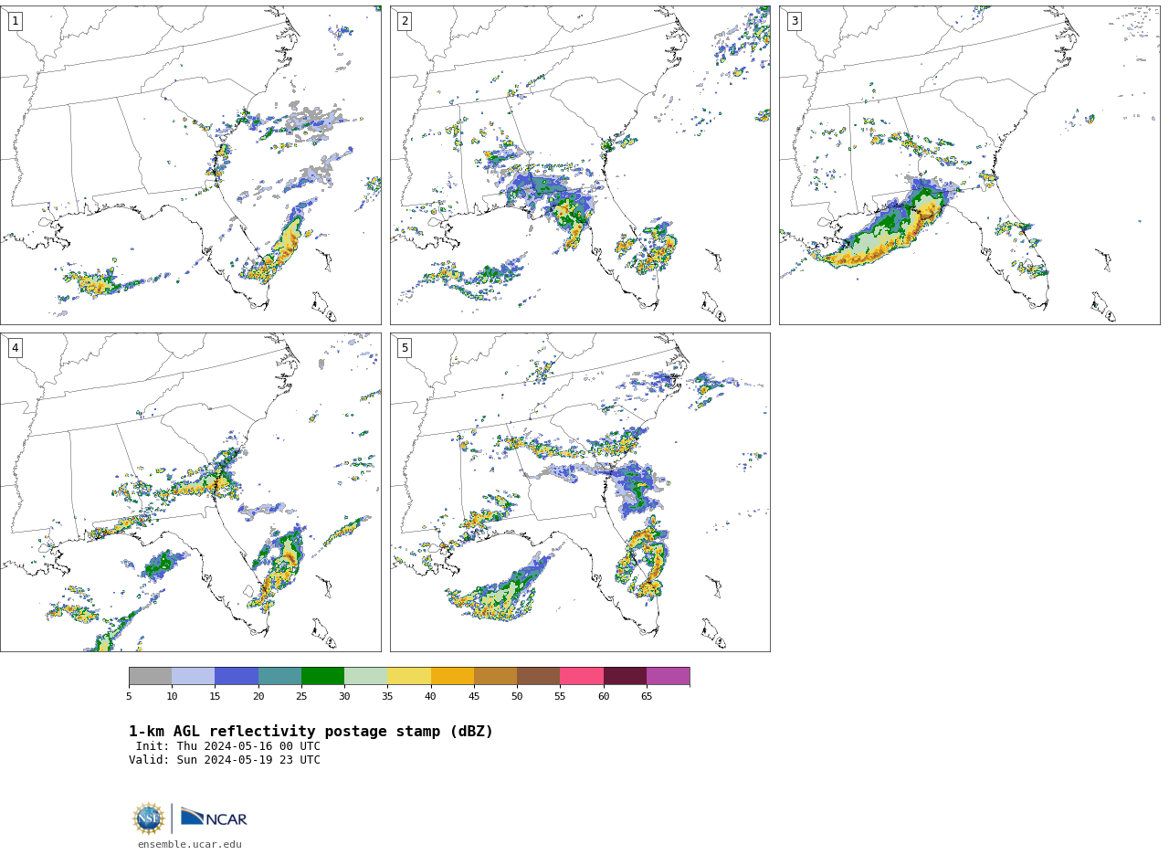Screen dimensions: 1169x855
Task: Click the ensemble.ucar.edu link text
Action: point(190,845)
